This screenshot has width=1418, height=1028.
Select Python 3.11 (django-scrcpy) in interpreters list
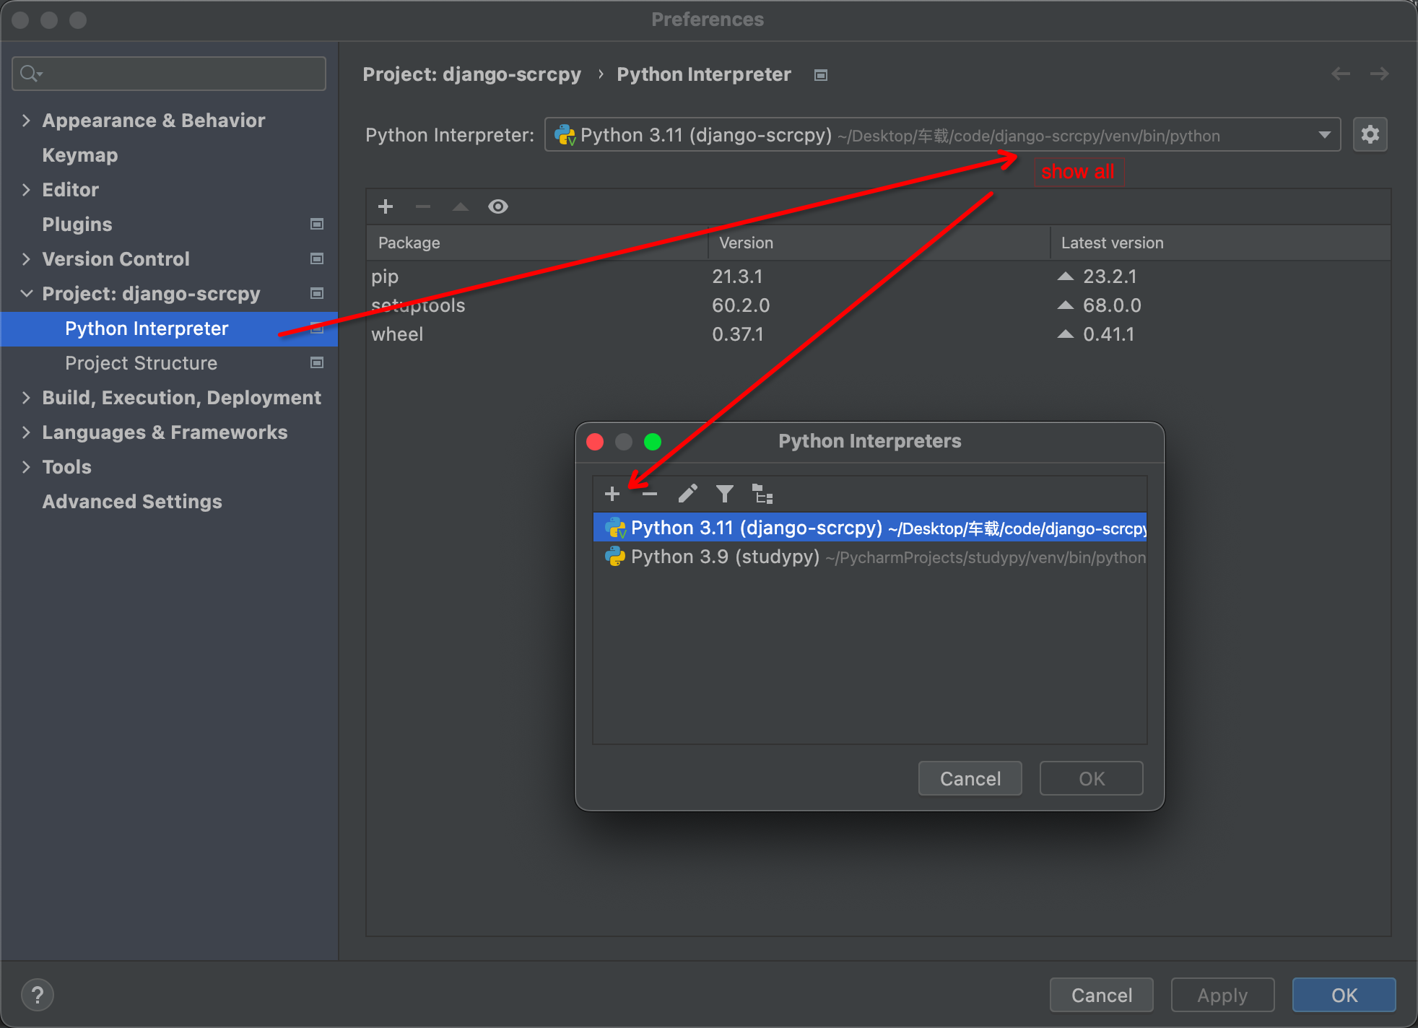pyautogui.click(x=870, y=528)
